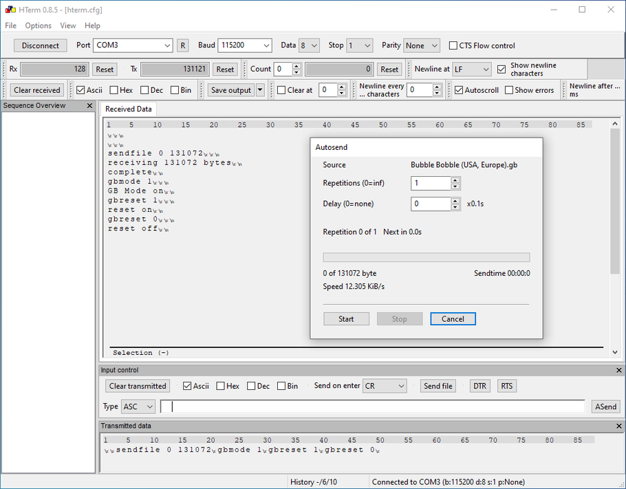Reset the Rx counter
This screenshot has height=489, width=626.
point(105,69)
